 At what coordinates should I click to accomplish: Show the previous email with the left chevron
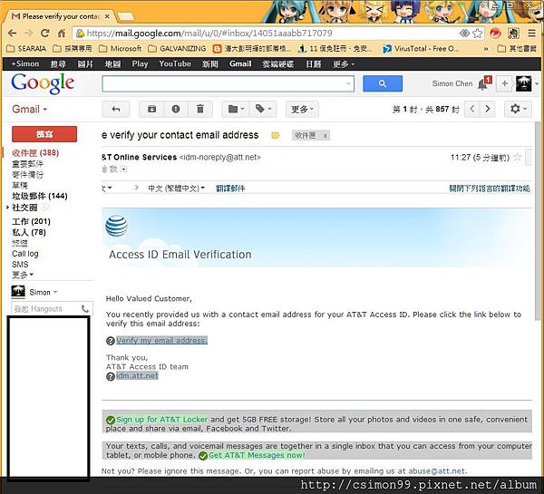coord(472,109)
